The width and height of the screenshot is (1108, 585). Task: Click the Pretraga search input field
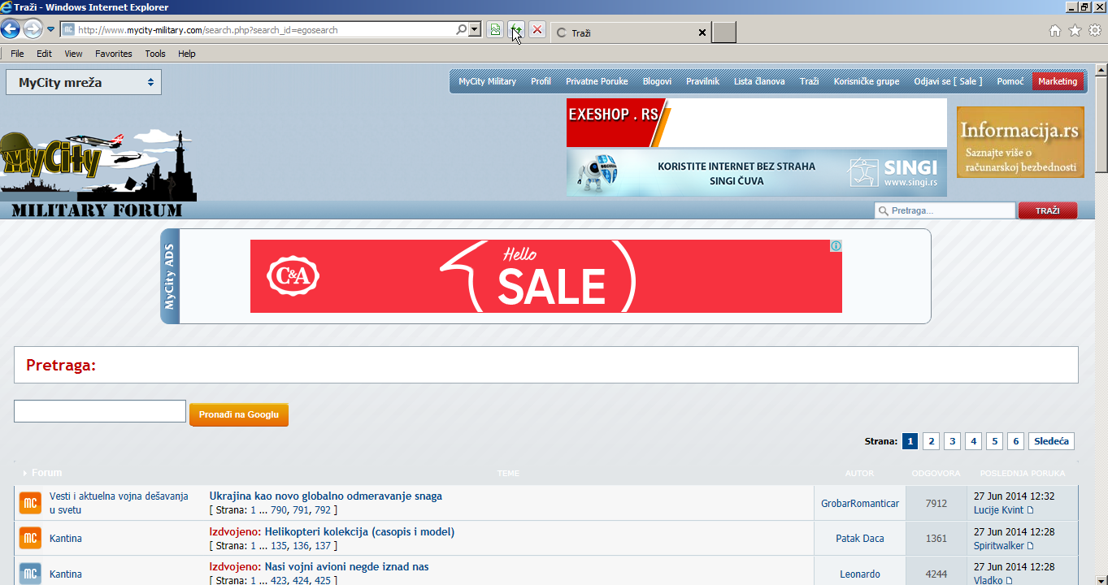(945, 210)
